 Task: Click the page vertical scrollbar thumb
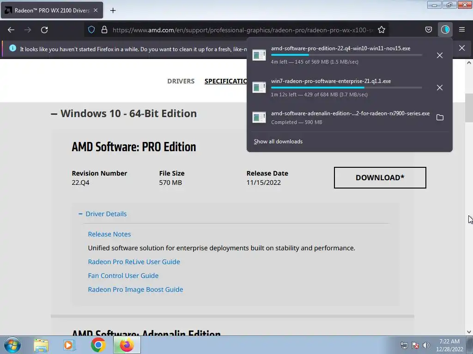pos(469,108)
